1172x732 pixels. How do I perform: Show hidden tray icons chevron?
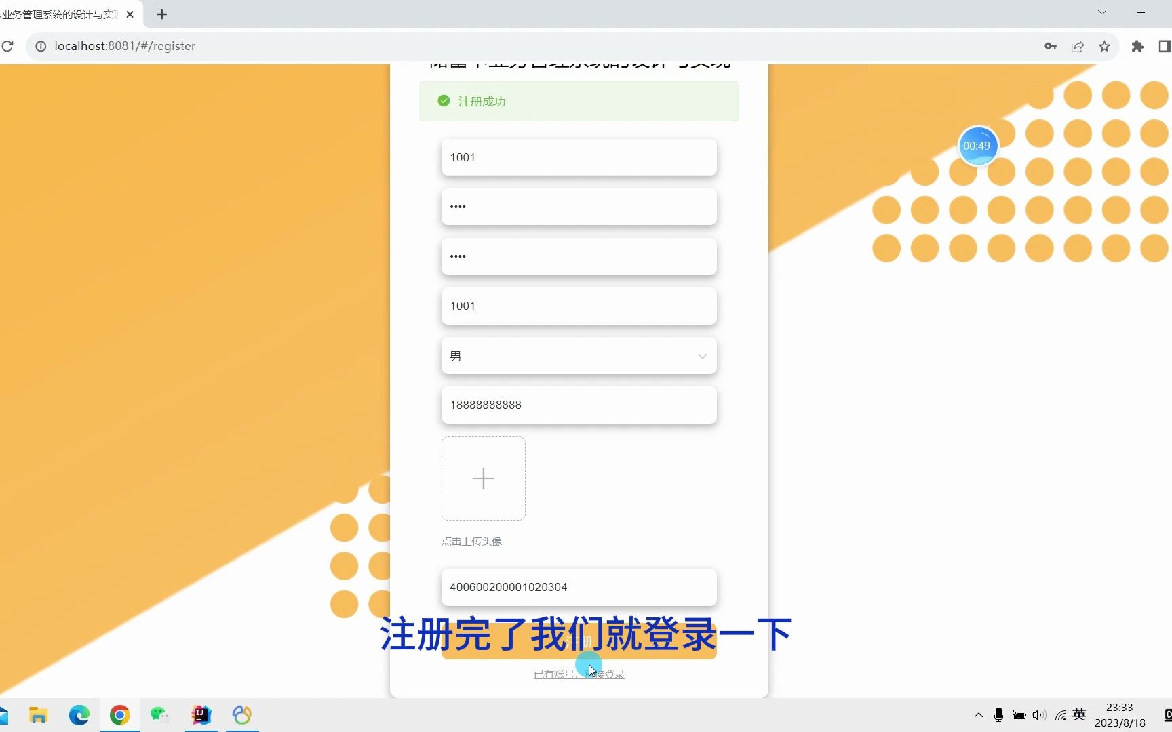point(978,715)
